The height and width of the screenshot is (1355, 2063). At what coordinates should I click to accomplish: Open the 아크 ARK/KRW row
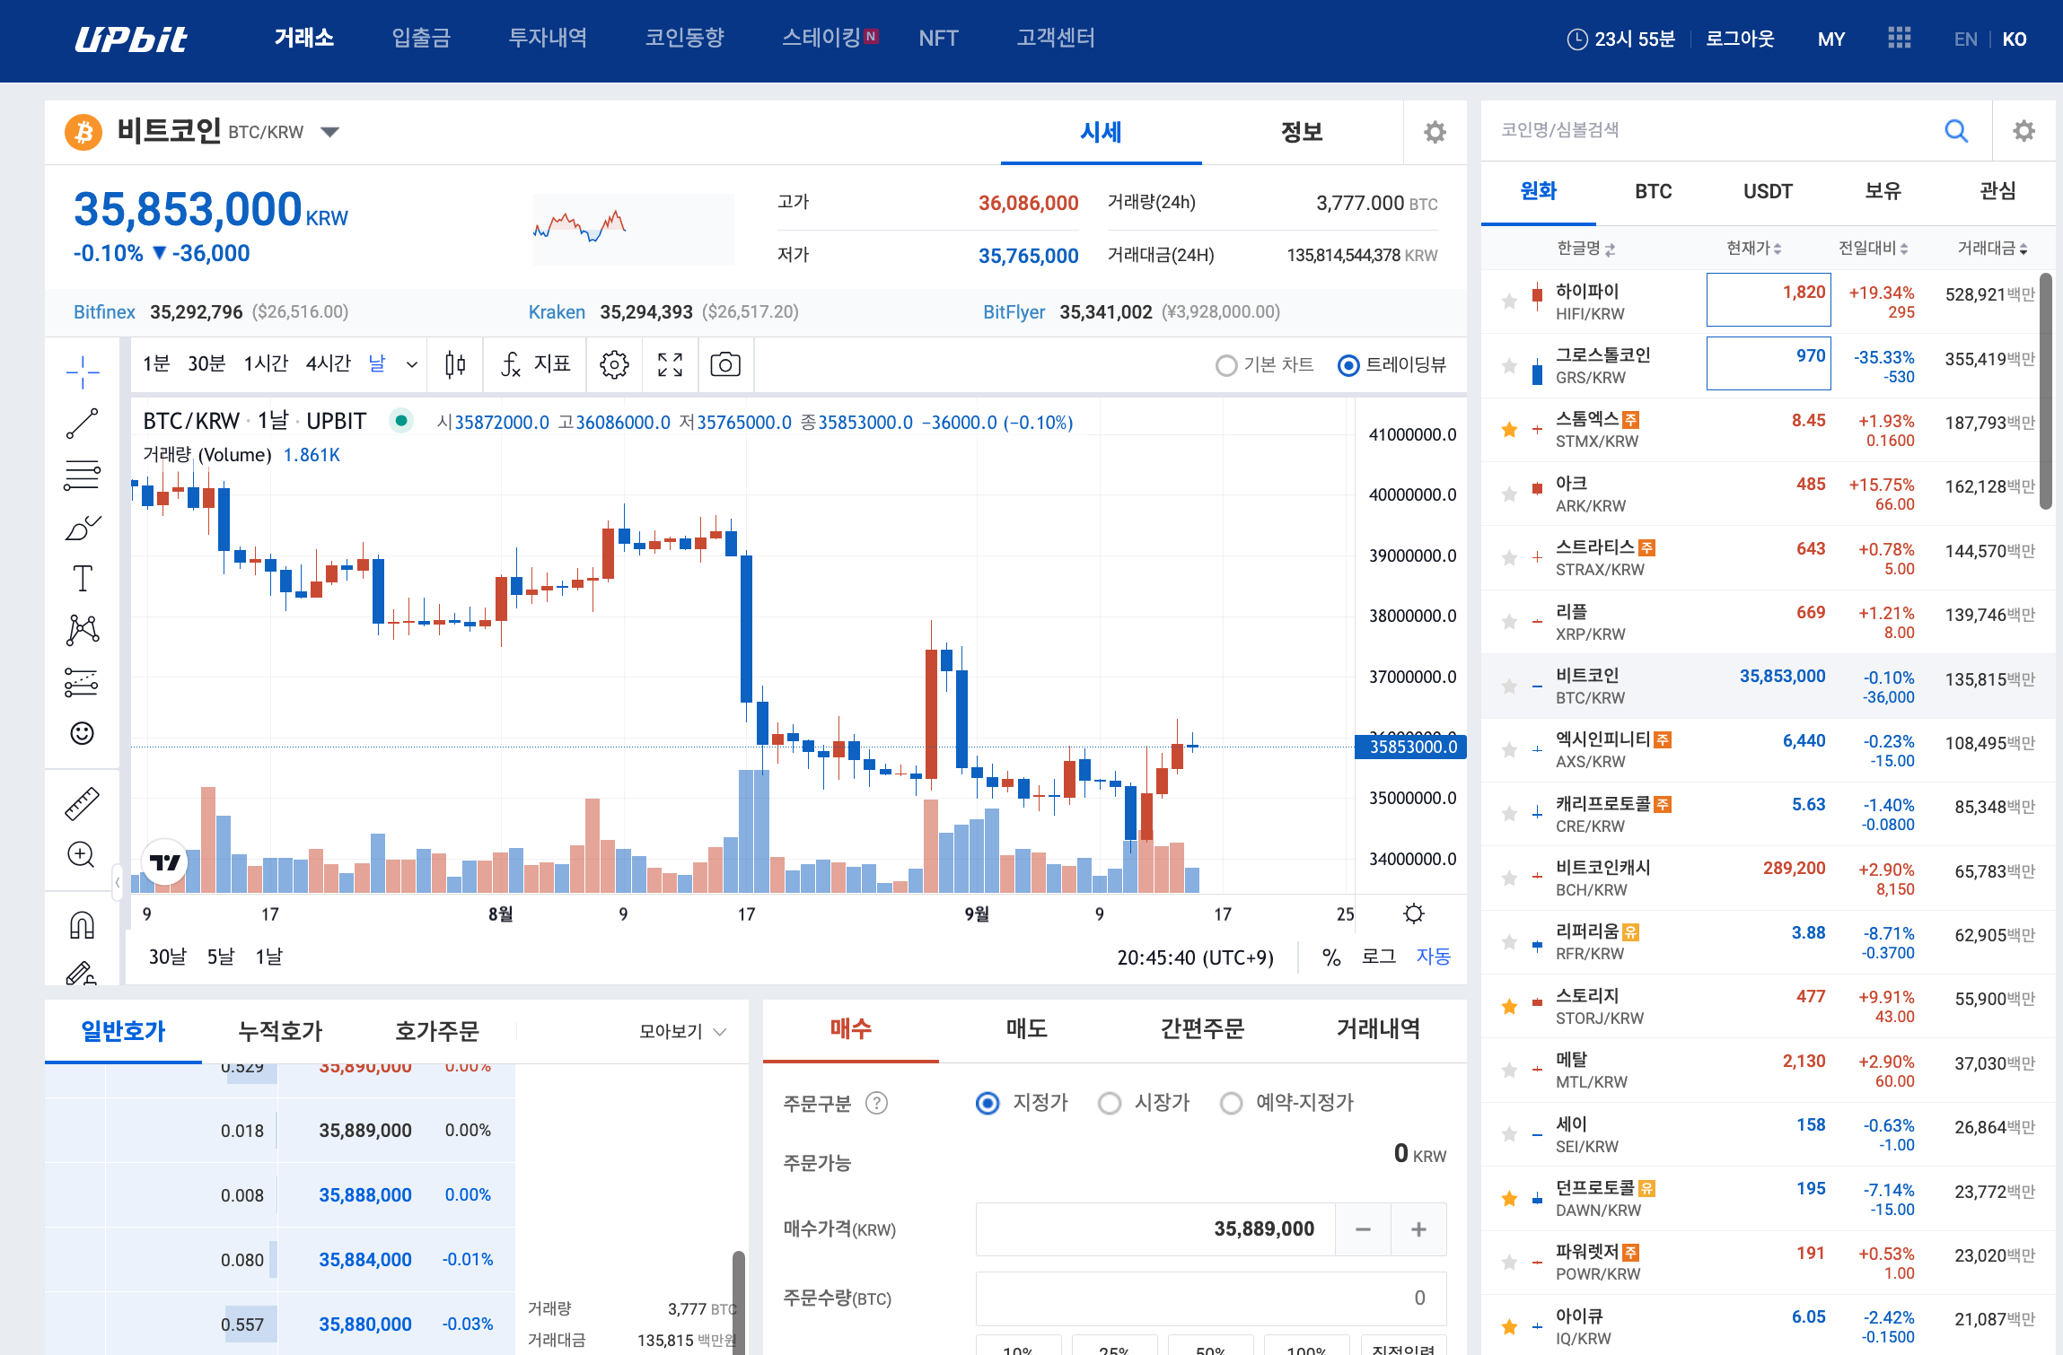(x=1767, y=494)
